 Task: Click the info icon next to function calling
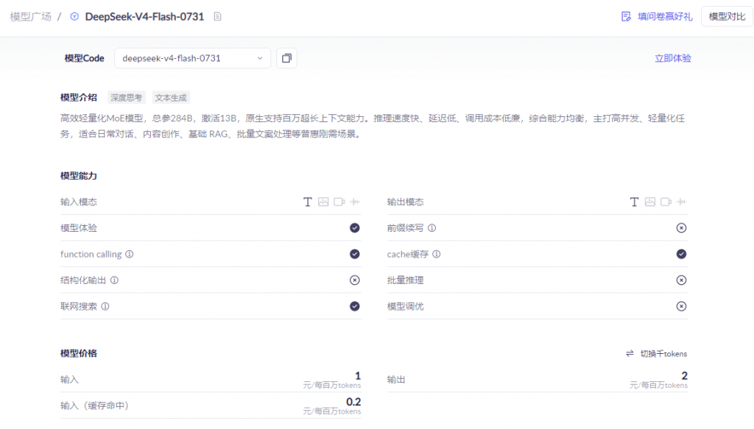pos(130,254)
